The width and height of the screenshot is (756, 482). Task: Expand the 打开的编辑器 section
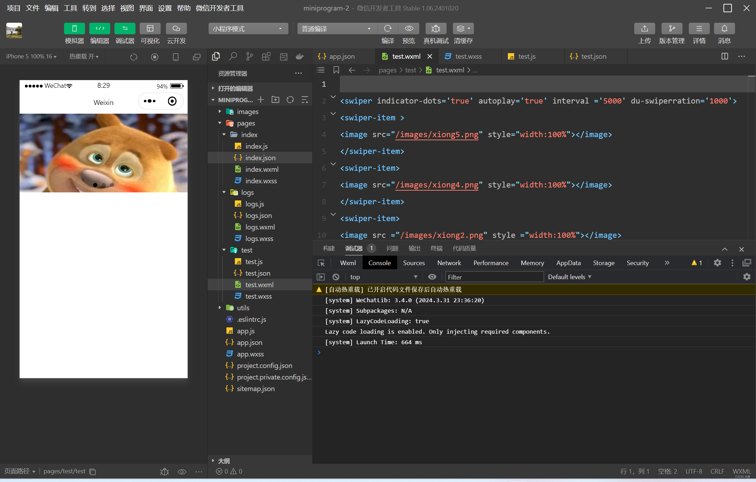point(260,88)
